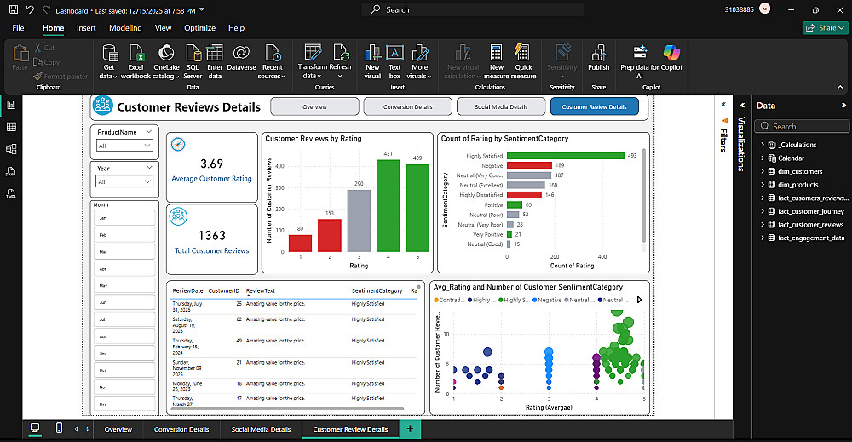The height and width of the screenshot is (442, 852).
Task: Open Model view in left sidebar
Action: click(11, 149)
